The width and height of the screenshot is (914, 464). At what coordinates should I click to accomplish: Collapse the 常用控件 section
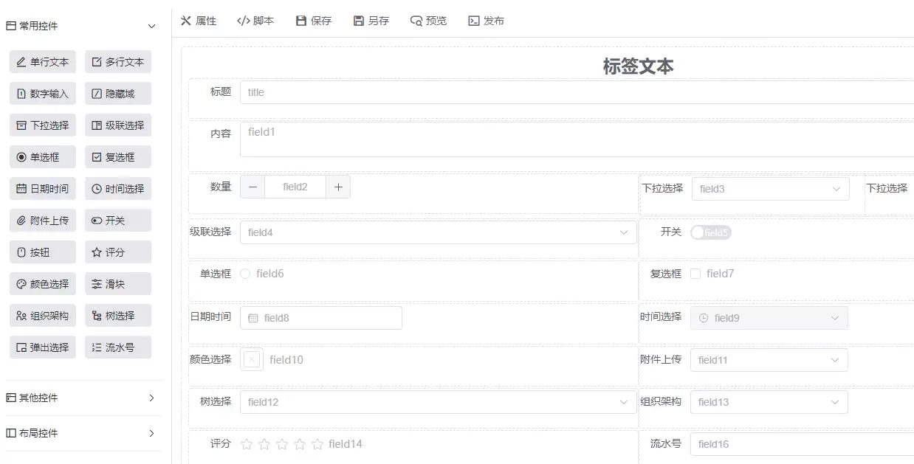pos(81,26)
